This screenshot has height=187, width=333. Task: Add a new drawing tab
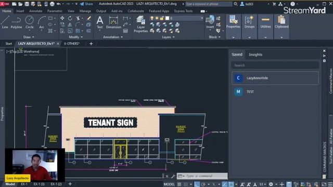91,44
